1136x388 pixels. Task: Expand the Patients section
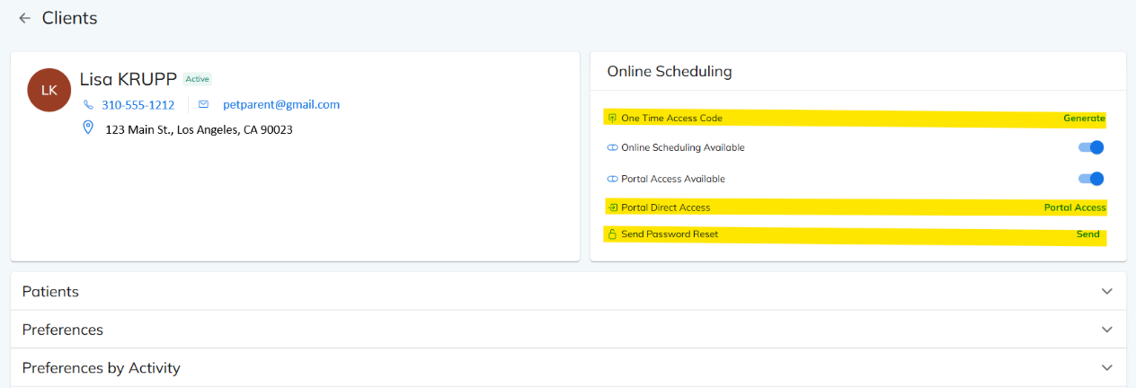click(1106, 292)
